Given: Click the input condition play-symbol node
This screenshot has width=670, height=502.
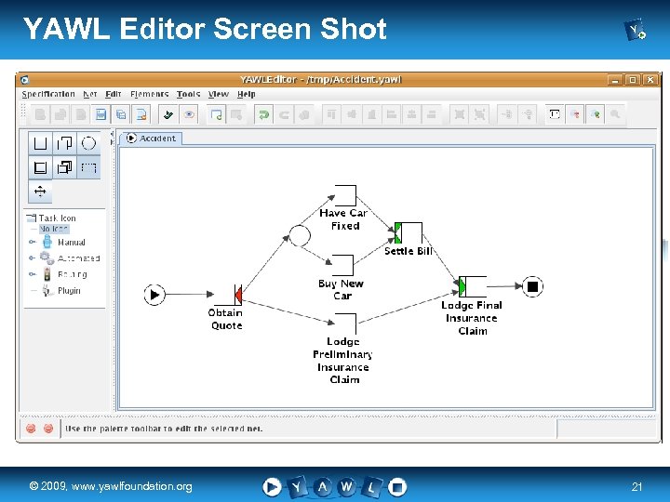Looking at the screenshot, I should click(154, 295).
